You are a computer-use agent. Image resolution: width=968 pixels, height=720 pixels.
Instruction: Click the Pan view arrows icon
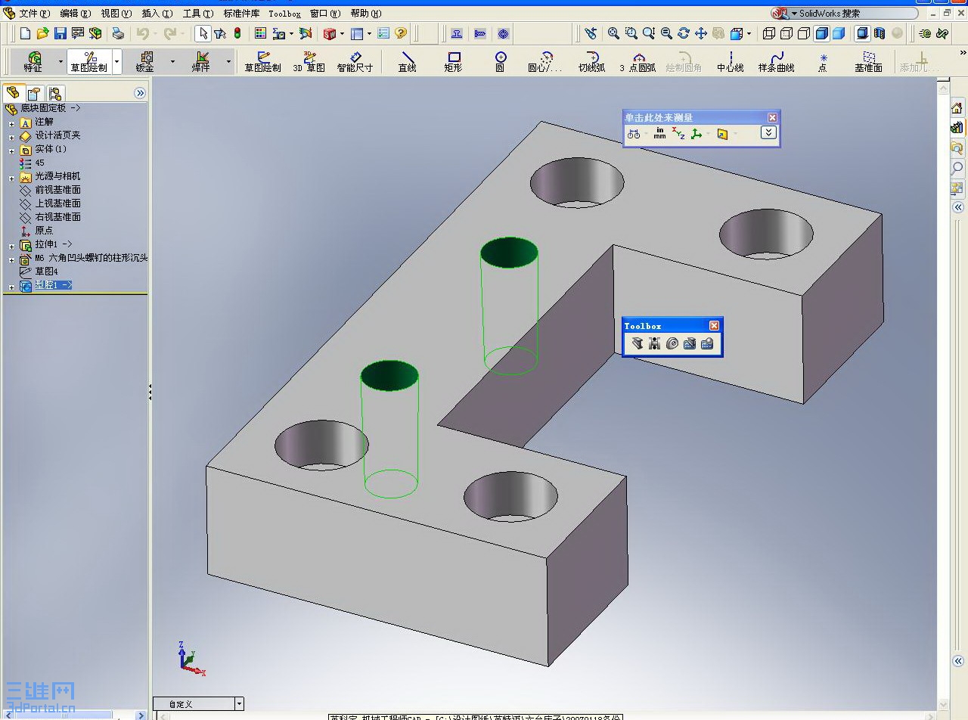pos(701,33)
